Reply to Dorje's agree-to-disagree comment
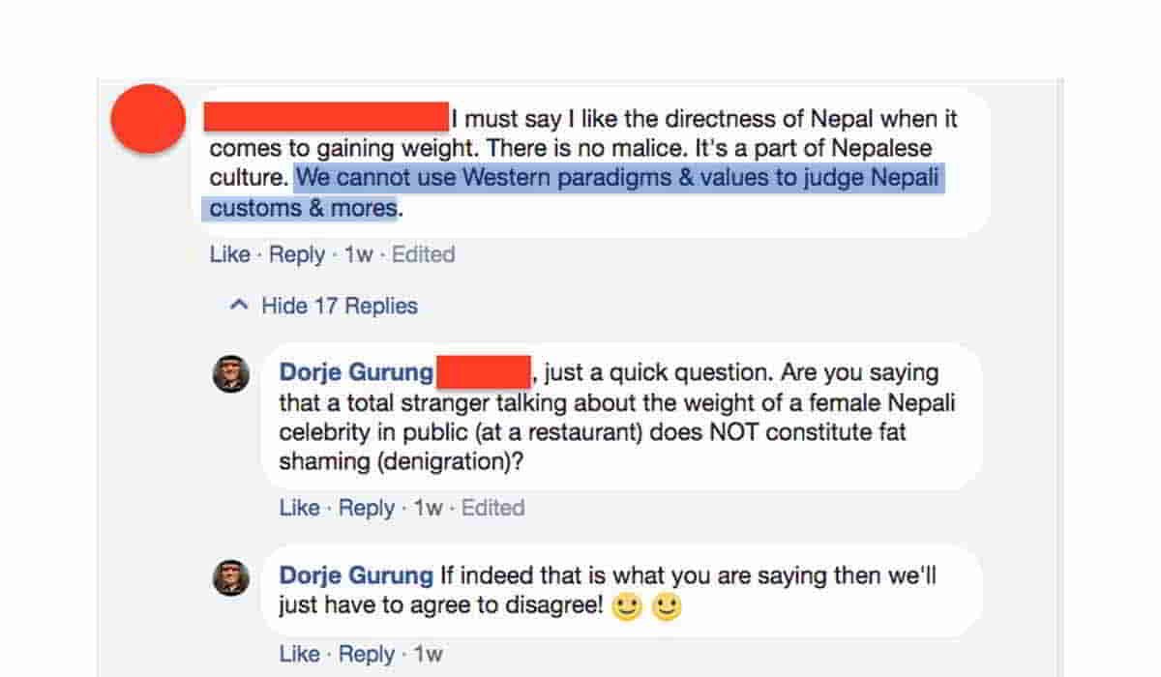Screen dimensions: 1161x677 point(368,654)
